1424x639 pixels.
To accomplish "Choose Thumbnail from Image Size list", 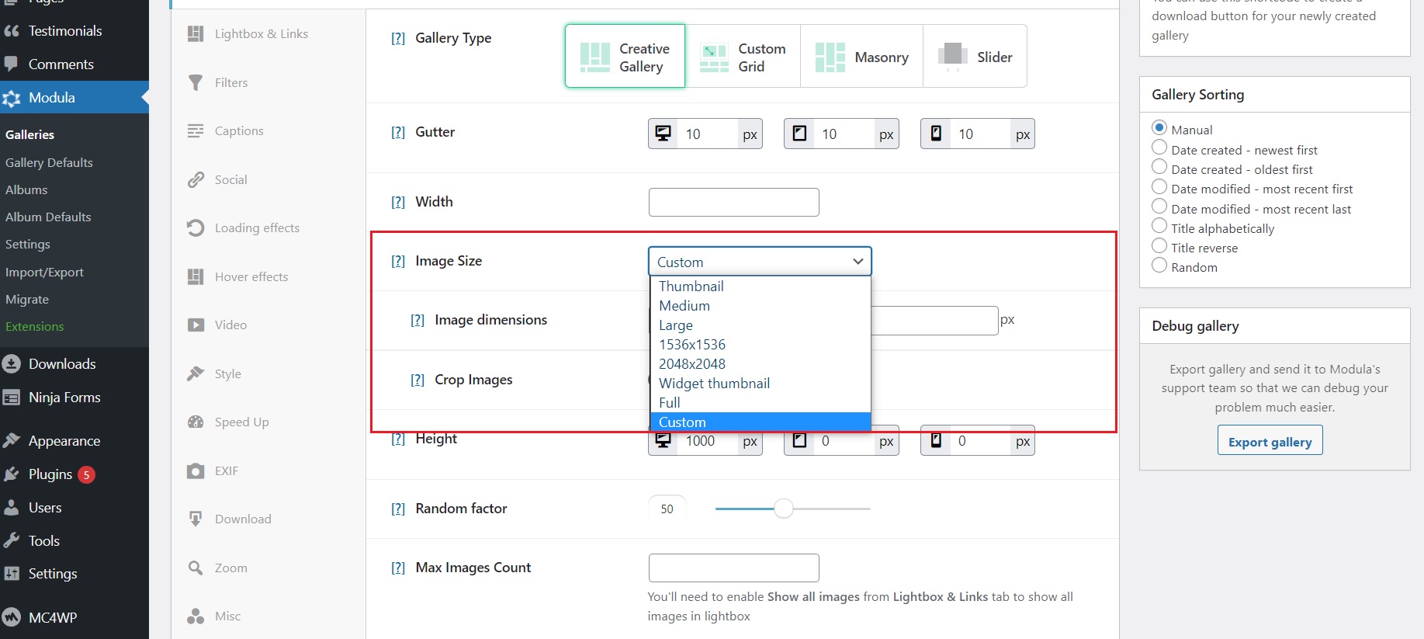I will coord(760,287).
